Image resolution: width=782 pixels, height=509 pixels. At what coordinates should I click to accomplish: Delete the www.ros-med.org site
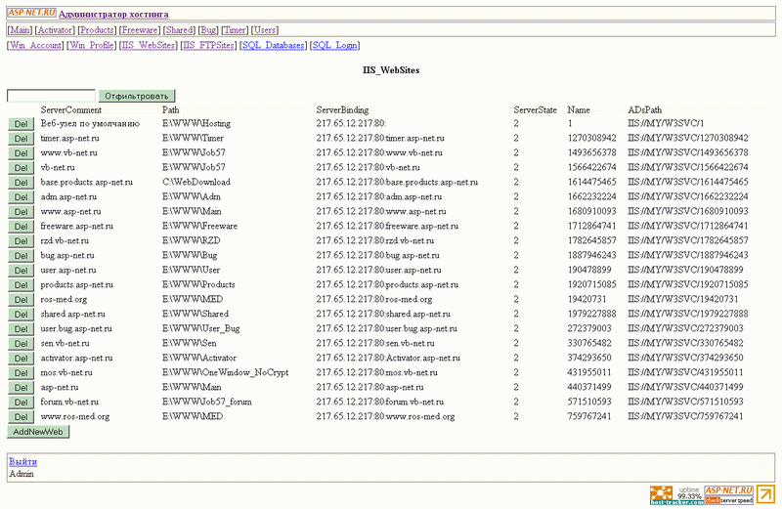pos(21,417)
